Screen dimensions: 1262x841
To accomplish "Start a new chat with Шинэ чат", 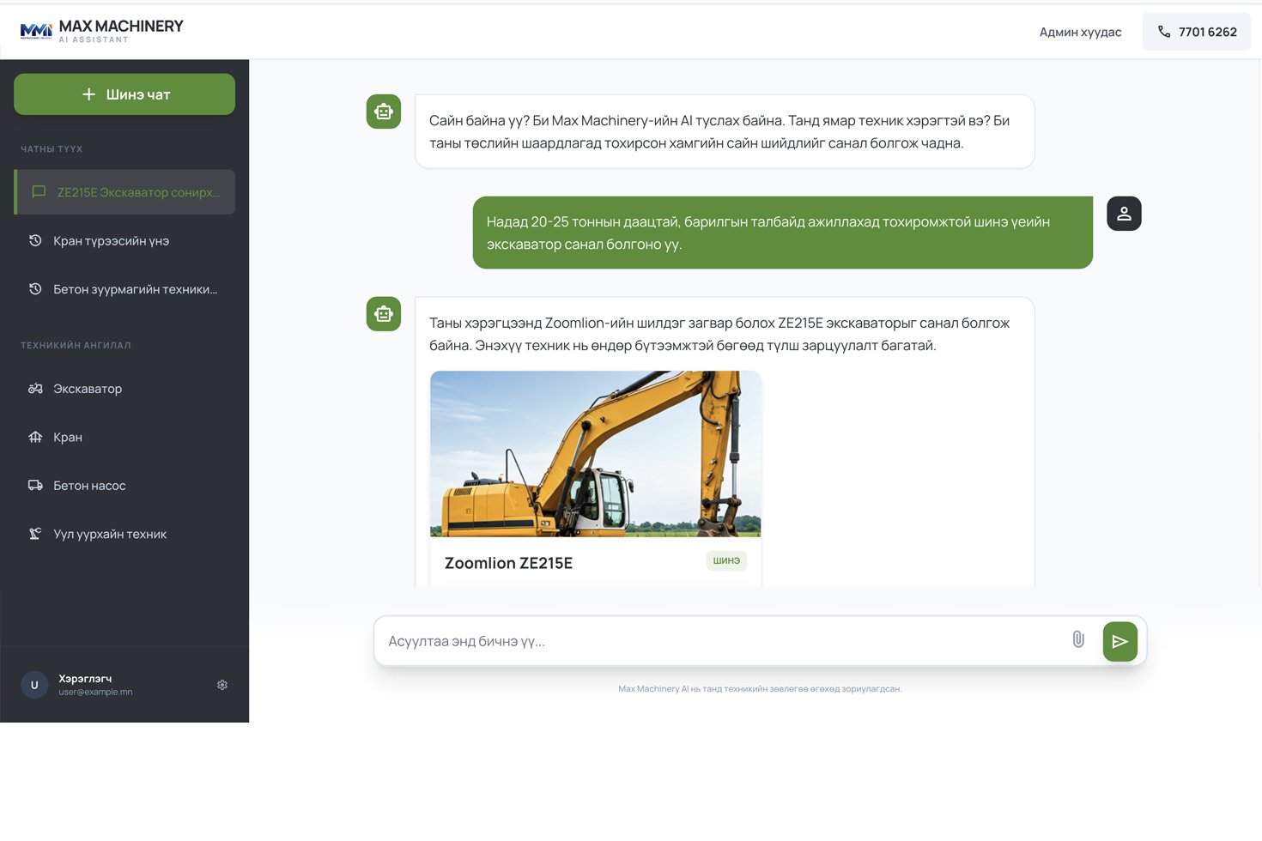I will 124,94.
